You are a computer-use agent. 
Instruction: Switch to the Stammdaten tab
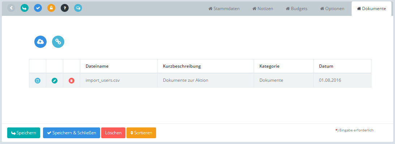(224, 9)
